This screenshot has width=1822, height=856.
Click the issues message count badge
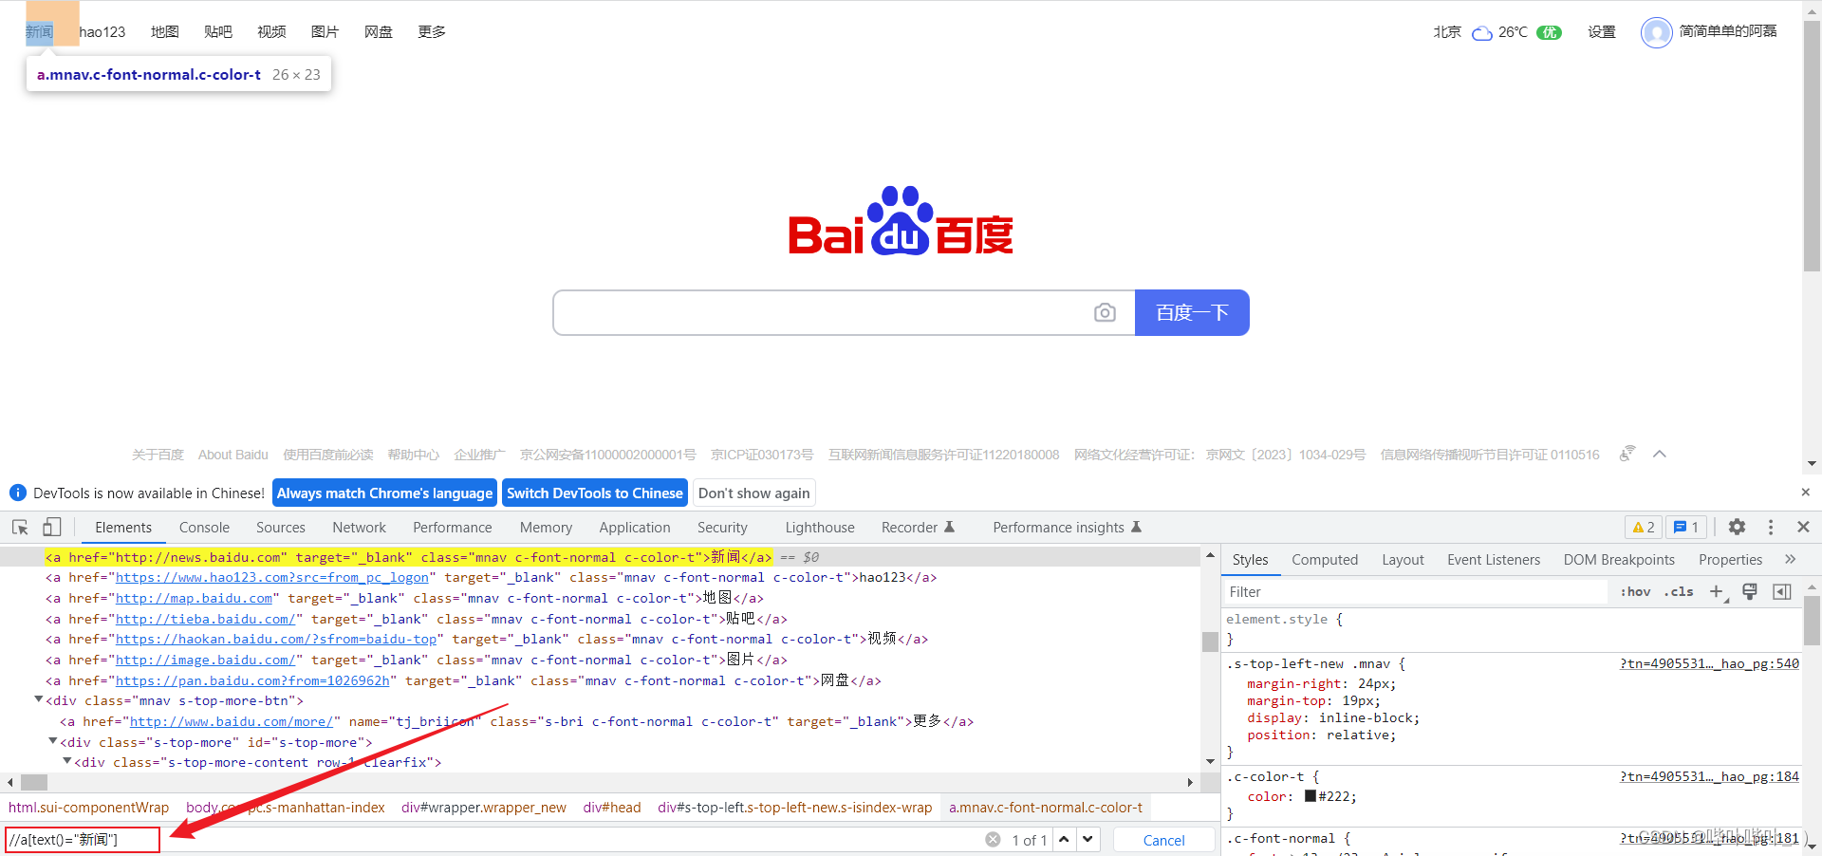[1686, 528]
